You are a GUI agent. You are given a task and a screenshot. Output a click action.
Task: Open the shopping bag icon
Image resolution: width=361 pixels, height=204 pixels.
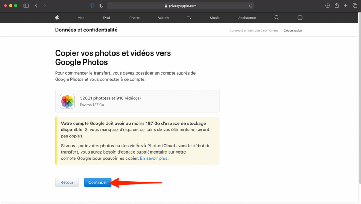pyautogui.click(x=300, y=17)
